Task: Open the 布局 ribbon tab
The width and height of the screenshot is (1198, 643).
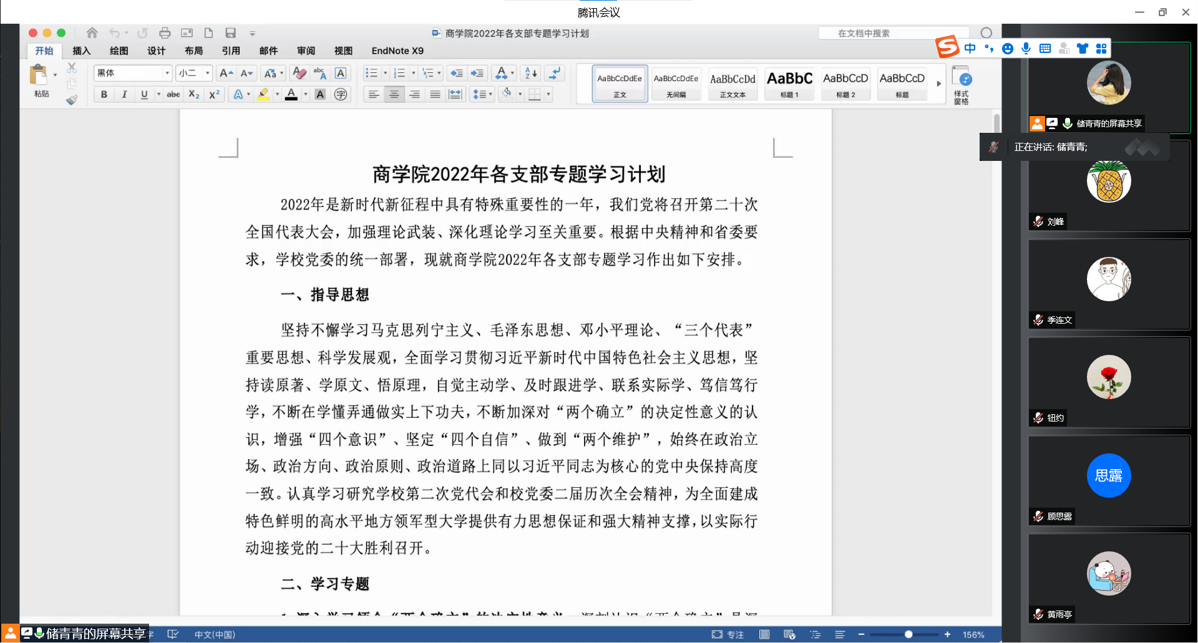Action: tap(194, 51)
